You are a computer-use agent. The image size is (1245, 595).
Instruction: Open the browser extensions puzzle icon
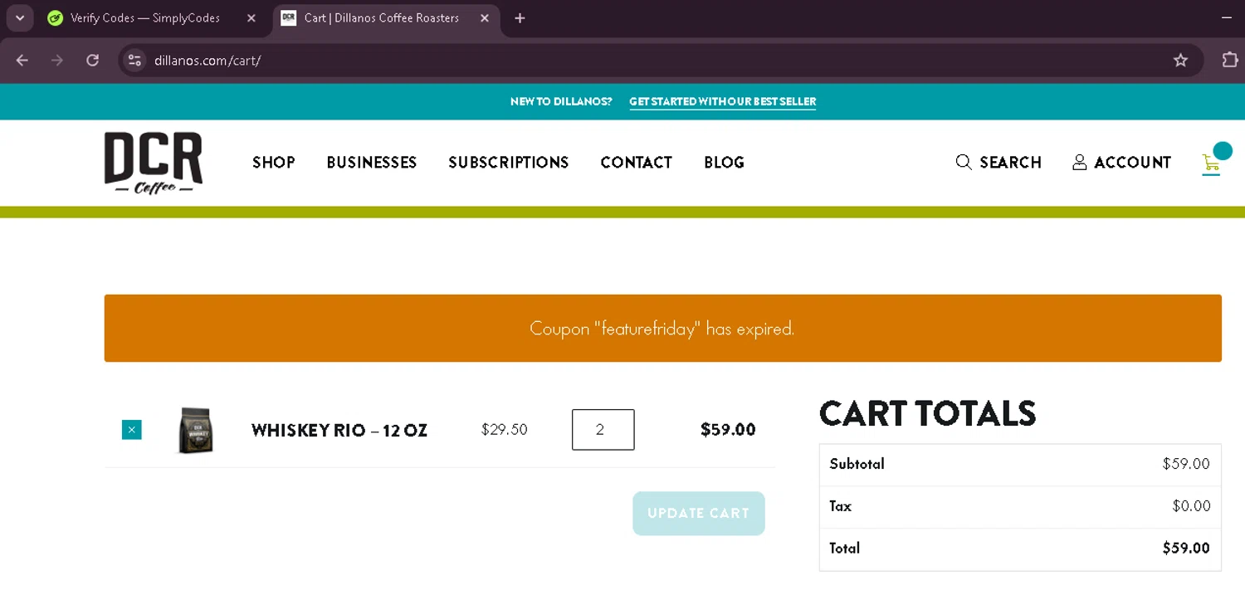pos(1230,60)
